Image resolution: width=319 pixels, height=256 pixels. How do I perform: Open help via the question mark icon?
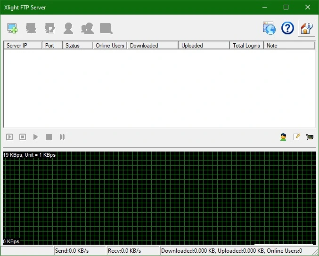287,28
